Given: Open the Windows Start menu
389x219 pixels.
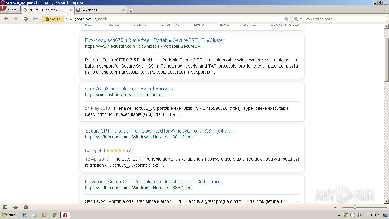Looking at the screenshot, I should [9, 215].
